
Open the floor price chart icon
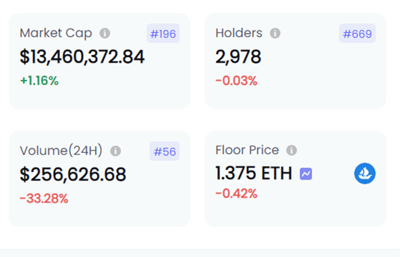306,174
